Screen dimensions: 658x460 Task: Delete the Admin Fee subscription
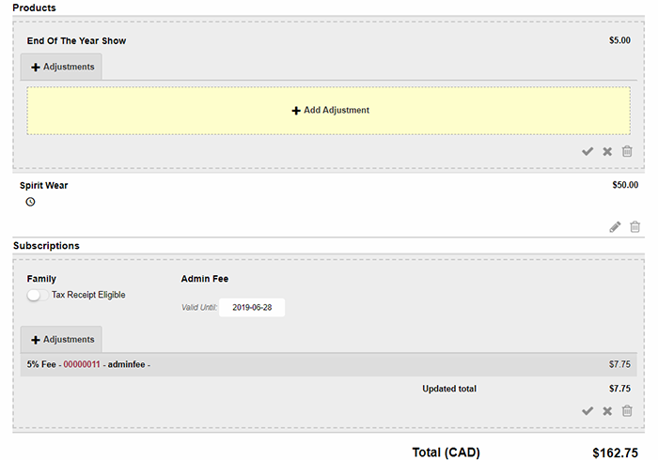(x=627, y=410)
